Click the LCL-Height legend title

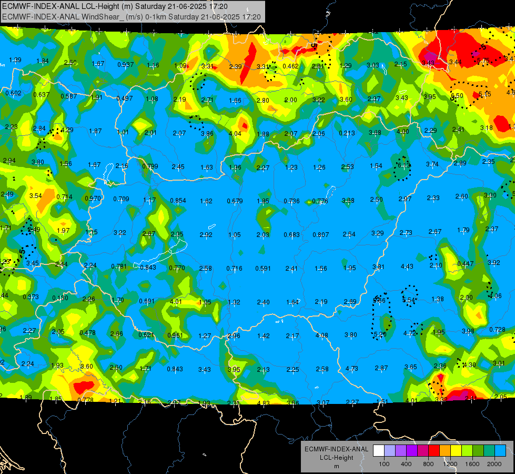click(336, 458)
